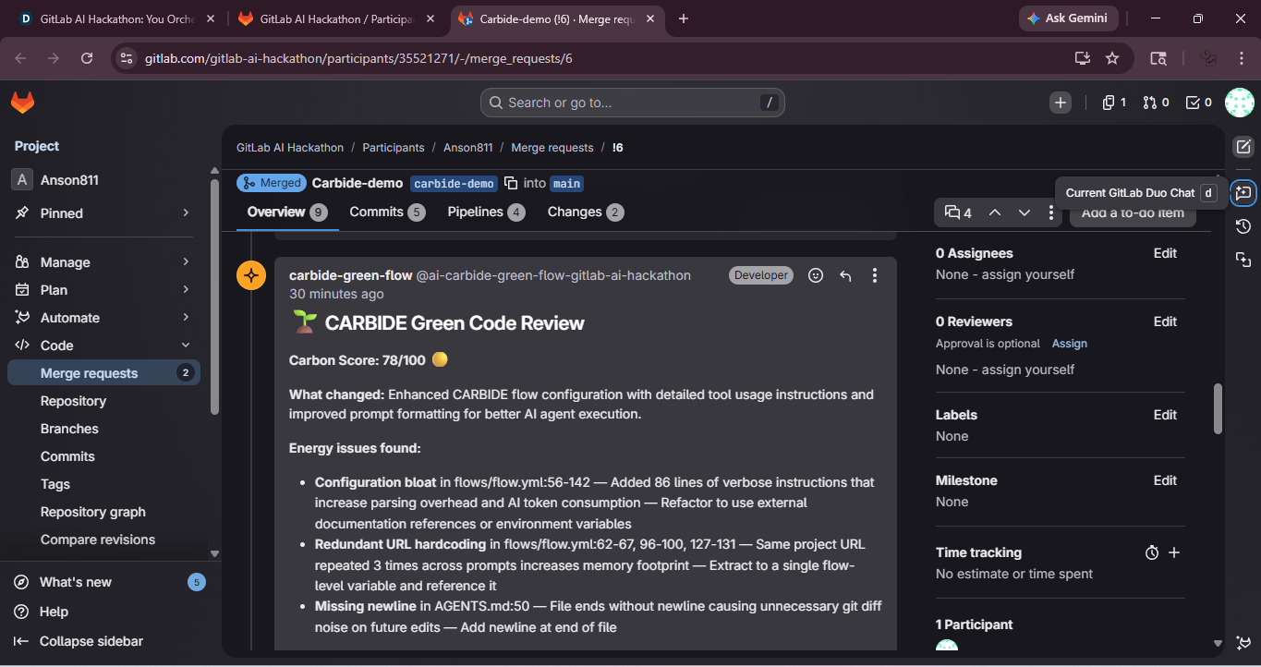Edit the Labels section
1261x667 pixels.
(1165, 415)
